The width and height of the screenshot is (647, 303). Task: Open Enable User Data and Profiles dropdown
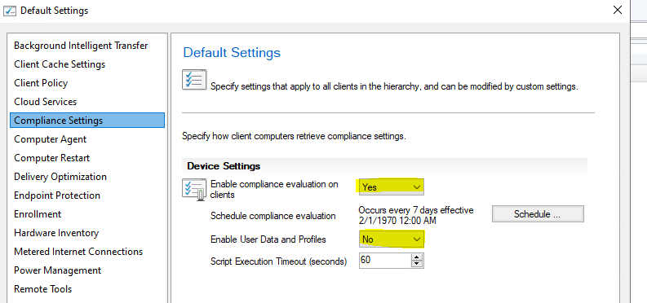point(391,239)
